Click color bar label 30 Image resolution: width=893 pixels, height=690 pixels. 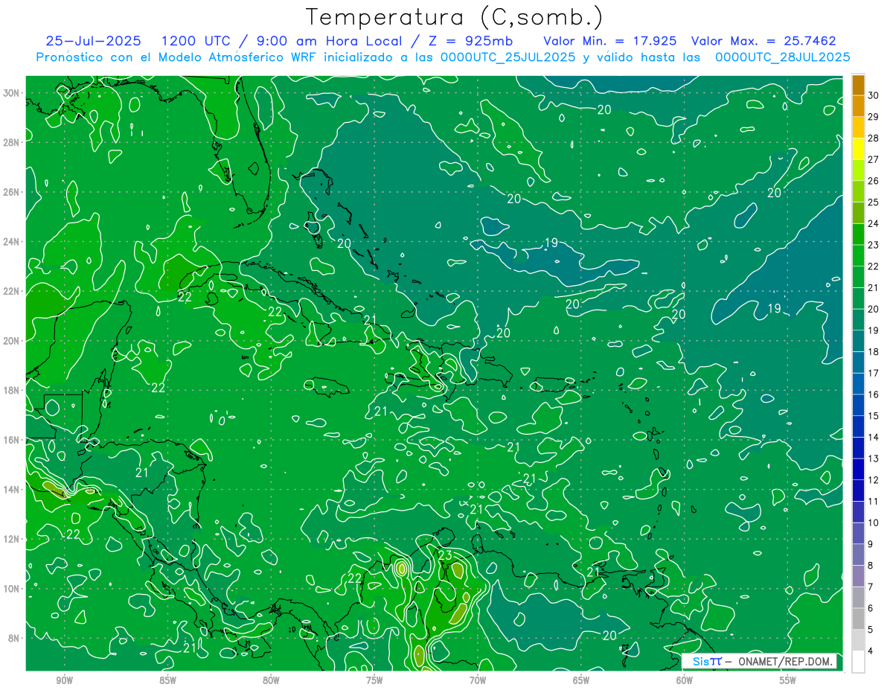[874, 95]
